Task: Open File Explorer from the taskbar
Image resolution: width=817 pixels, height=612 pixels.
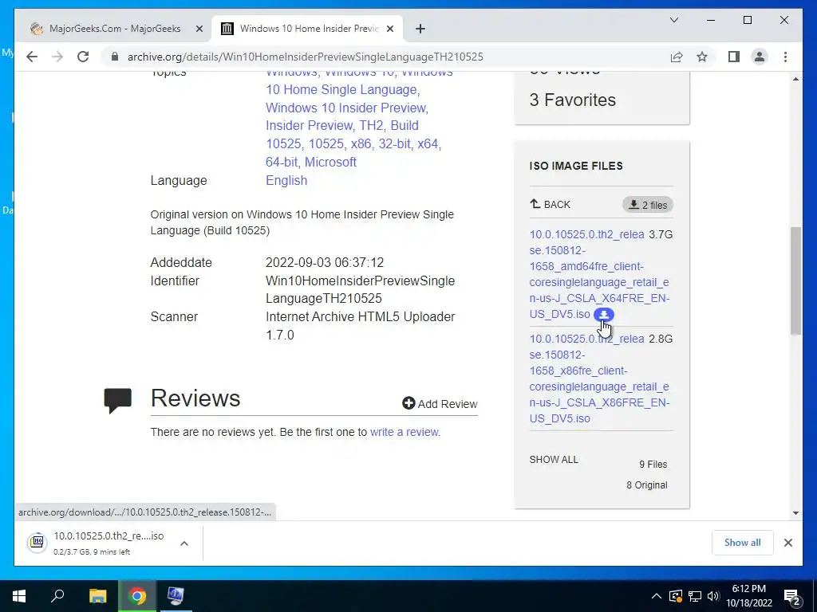Action: point(97,596)
